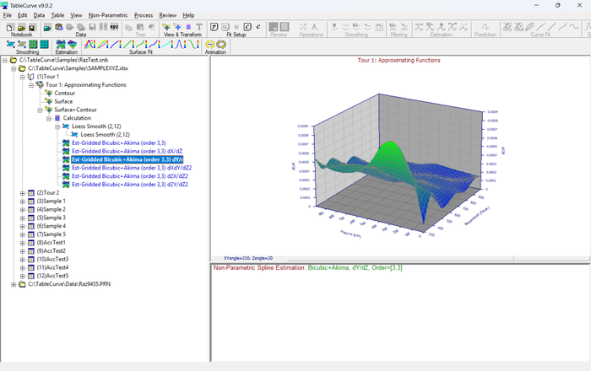Expand the (2)Tour 2 node
The width and height of the screenshot is (591, 371).
coord(22,193)
